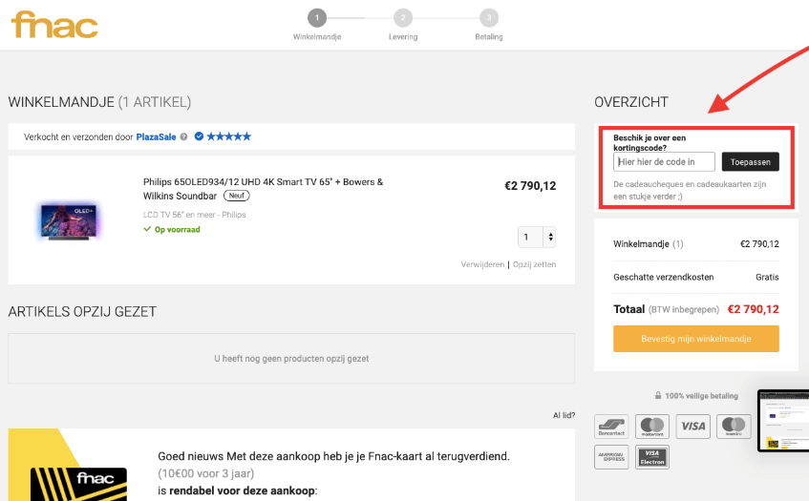Click the LCD TV 56" en meer category
Image resolution: width=809 pixels, height=501 pixels.
click(x=194, y=215)
